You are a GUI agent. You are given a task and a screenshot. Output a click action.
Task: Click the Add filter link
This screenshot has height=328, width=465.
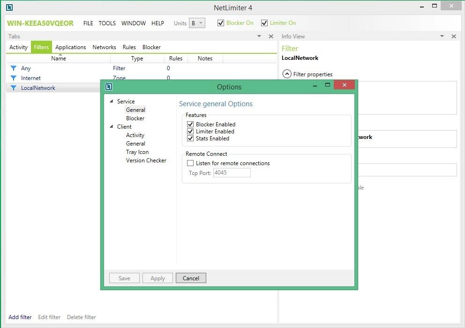point(20,317)
